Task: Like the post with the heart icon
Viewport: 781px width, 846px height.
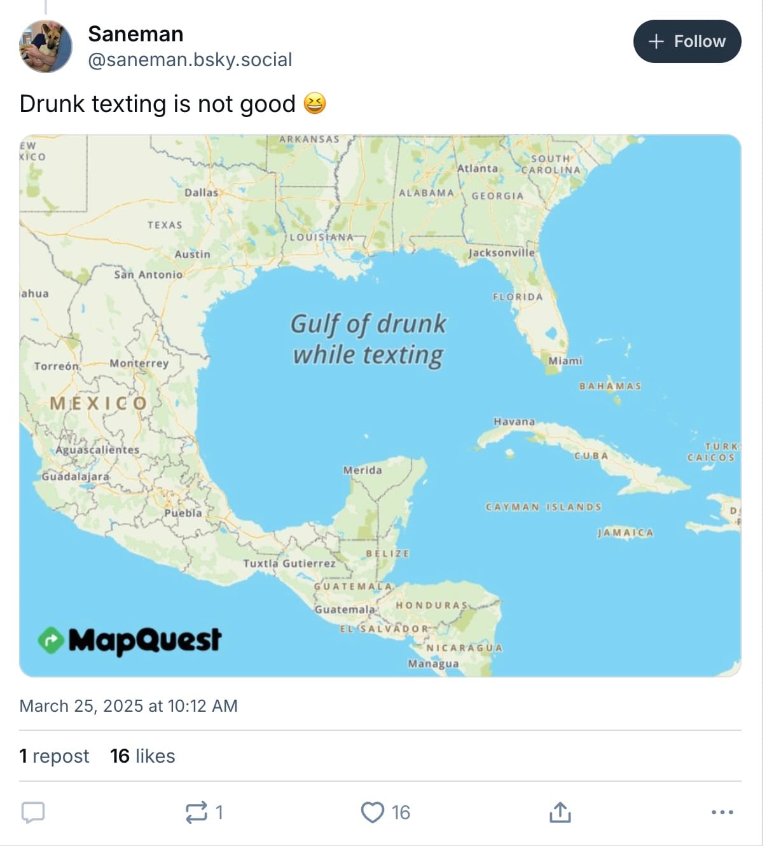Action: pos(372,812)
